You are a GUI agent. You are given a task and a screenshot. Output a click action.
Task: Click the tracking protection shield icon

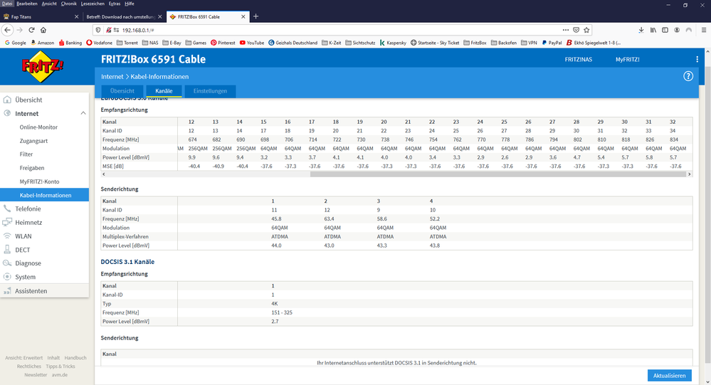pyautogui.click(x=98, y=30)
